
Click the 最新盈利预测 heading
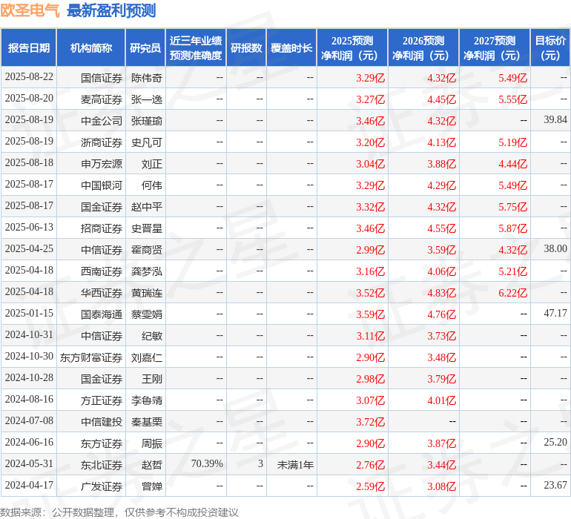pos(111,10)
